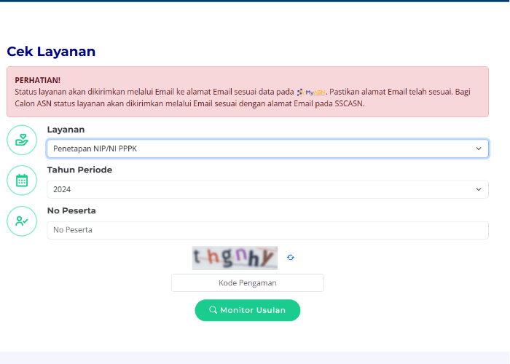Open the Layanan dropdown
Image resolution: width=510 pixels, height=364 pixels.
(x=267, y=149)
